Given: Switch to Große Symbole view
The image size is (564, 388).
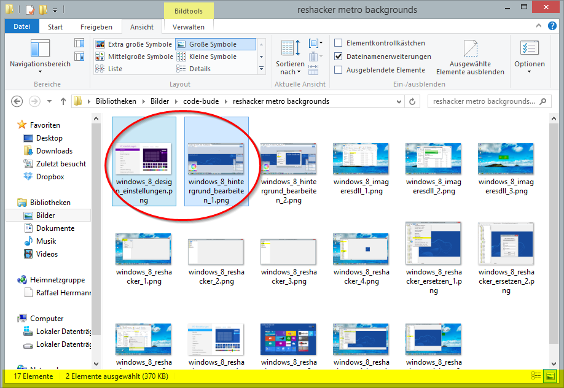Looking at the screenshot, I should click(216, 44).
